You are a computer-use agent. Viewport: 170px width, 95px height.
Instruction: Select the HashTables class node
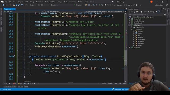(x=141, y=43)
